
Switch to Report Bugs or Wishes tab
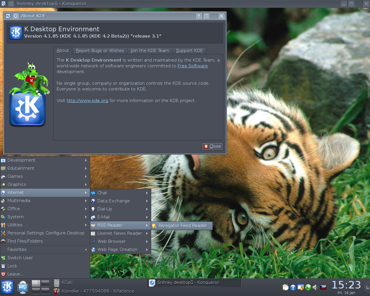pos(100,51)
